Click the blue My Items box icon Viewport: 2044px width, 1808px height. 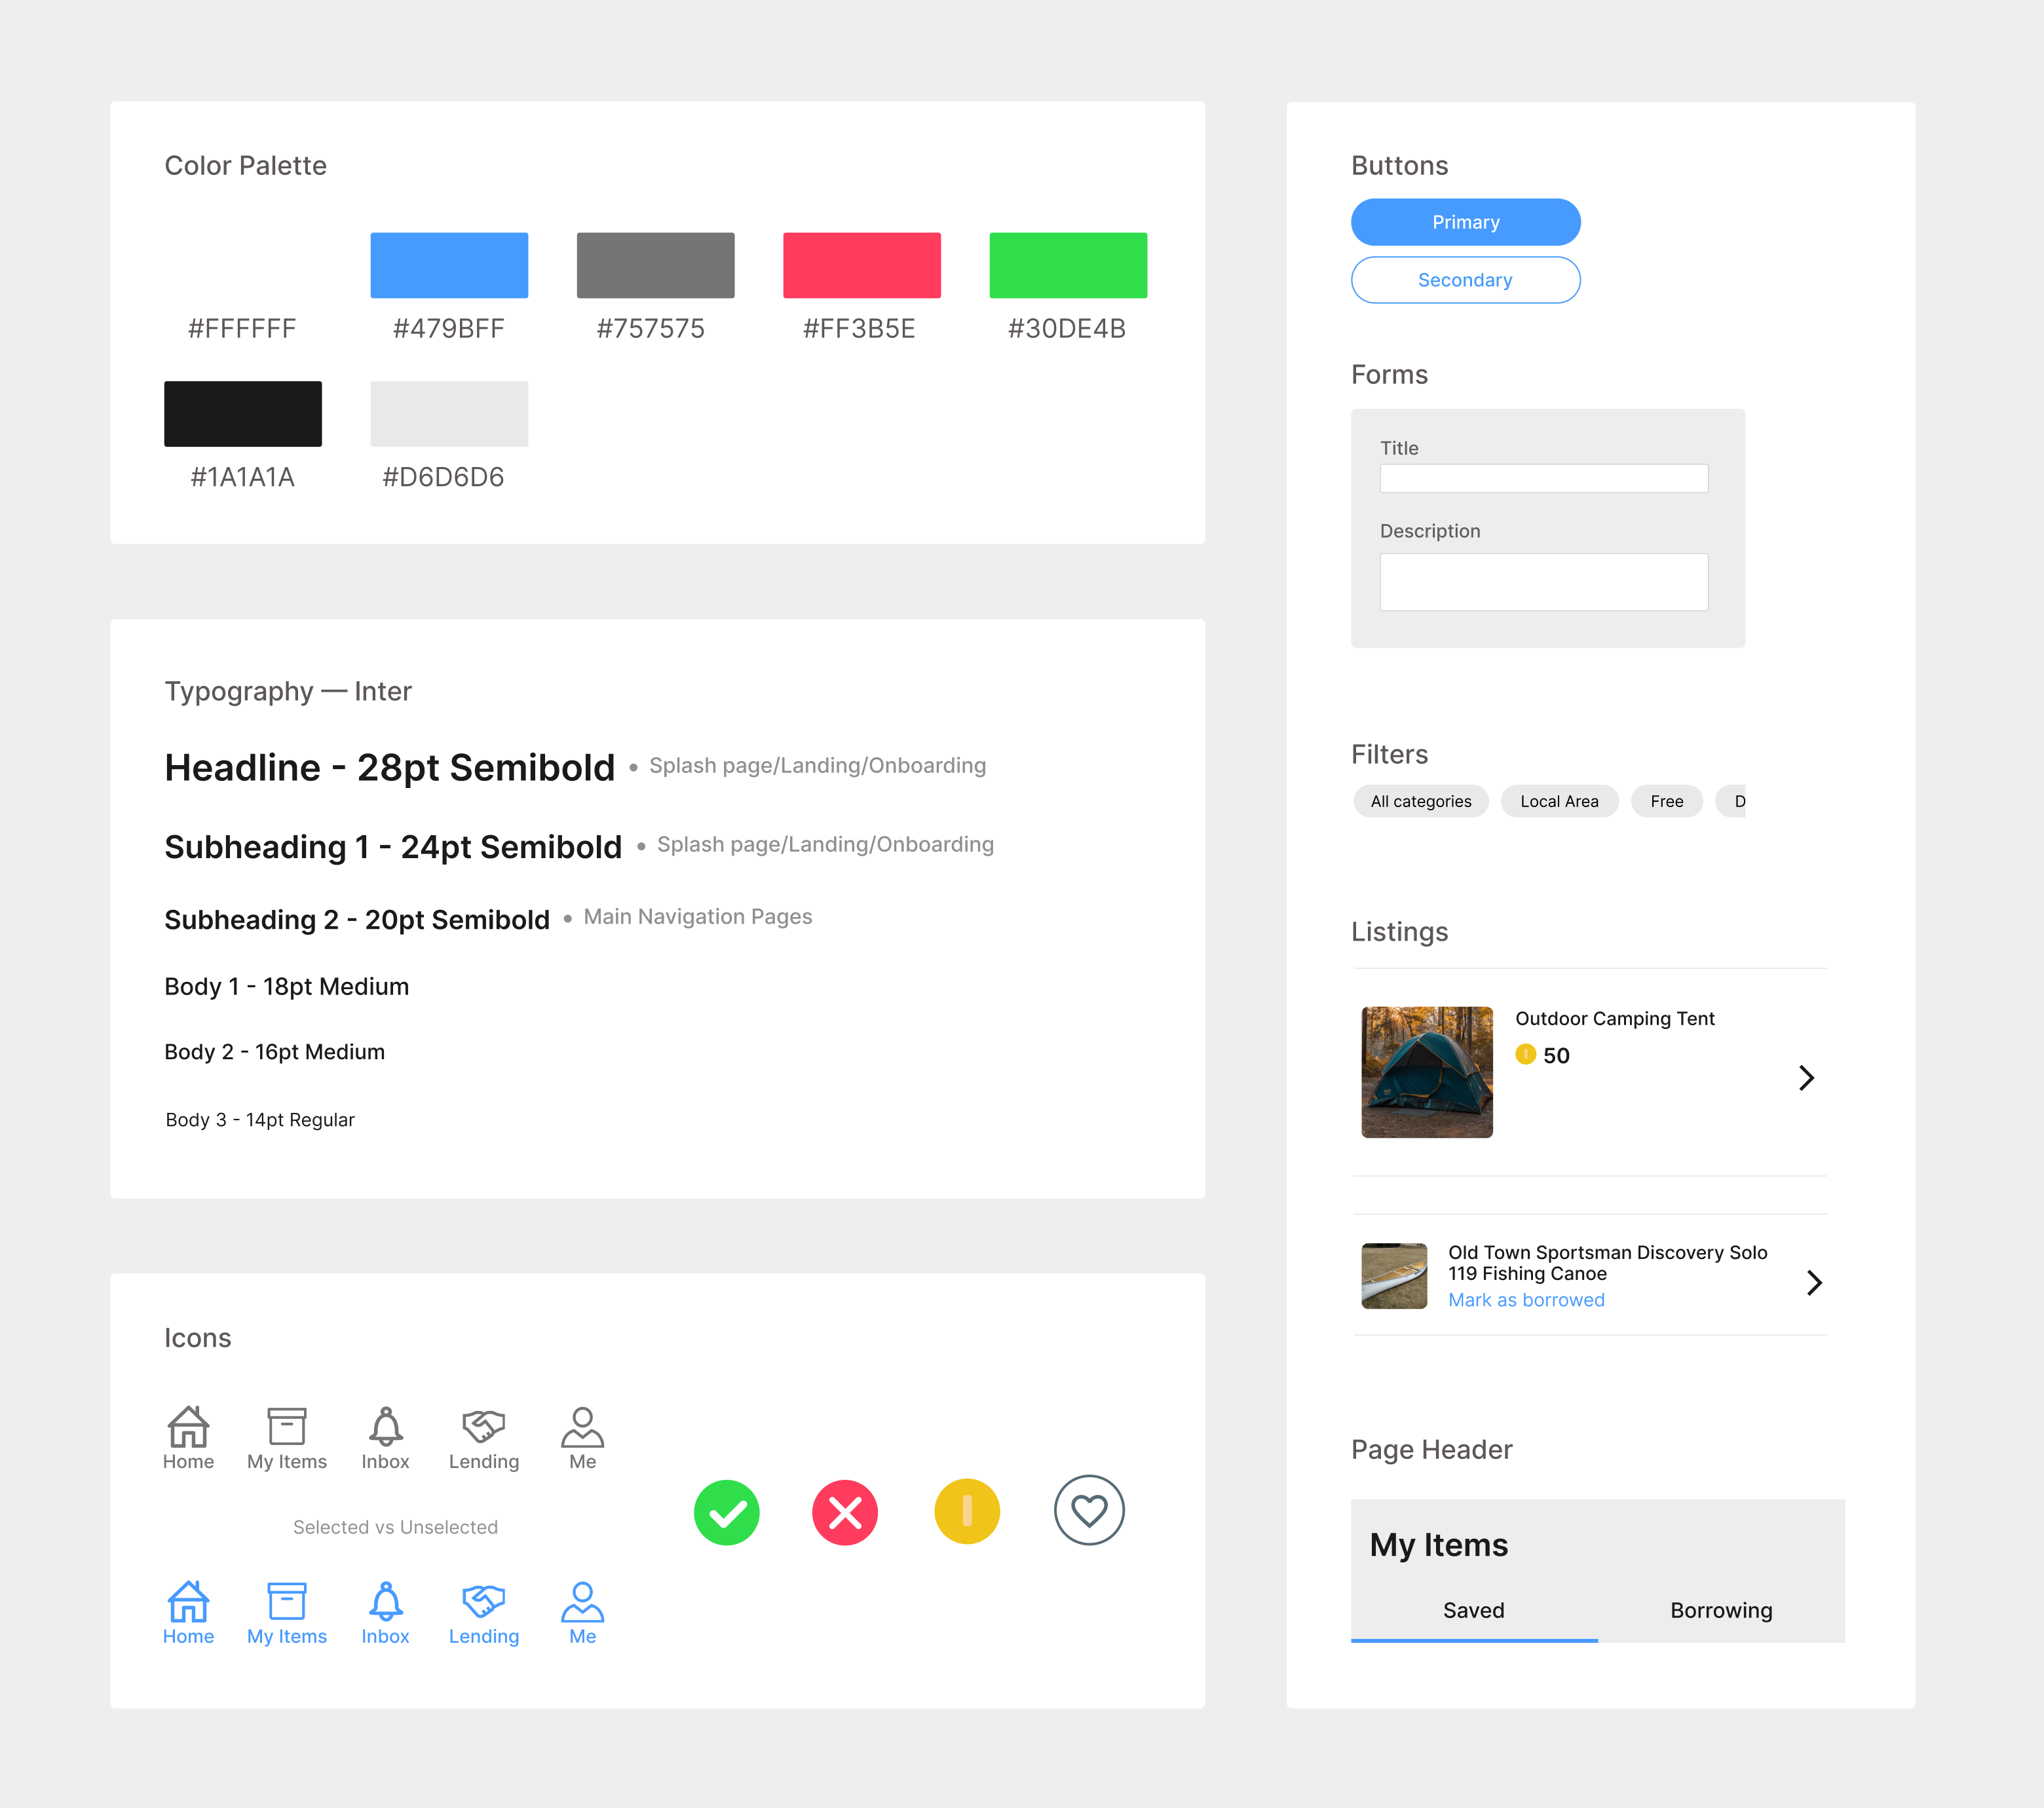pos(287,1600)
